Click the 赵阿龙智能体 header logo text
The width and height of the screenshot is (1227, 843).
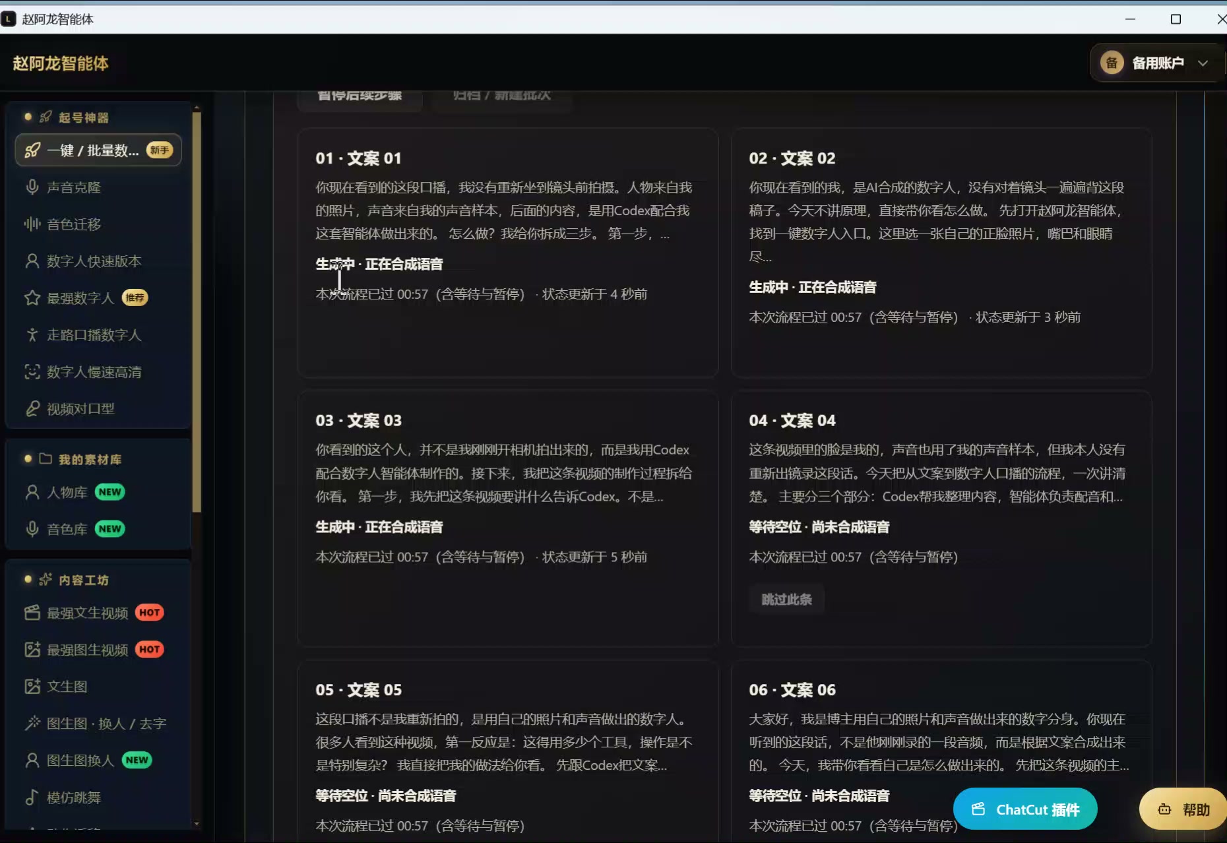point(61,63)
